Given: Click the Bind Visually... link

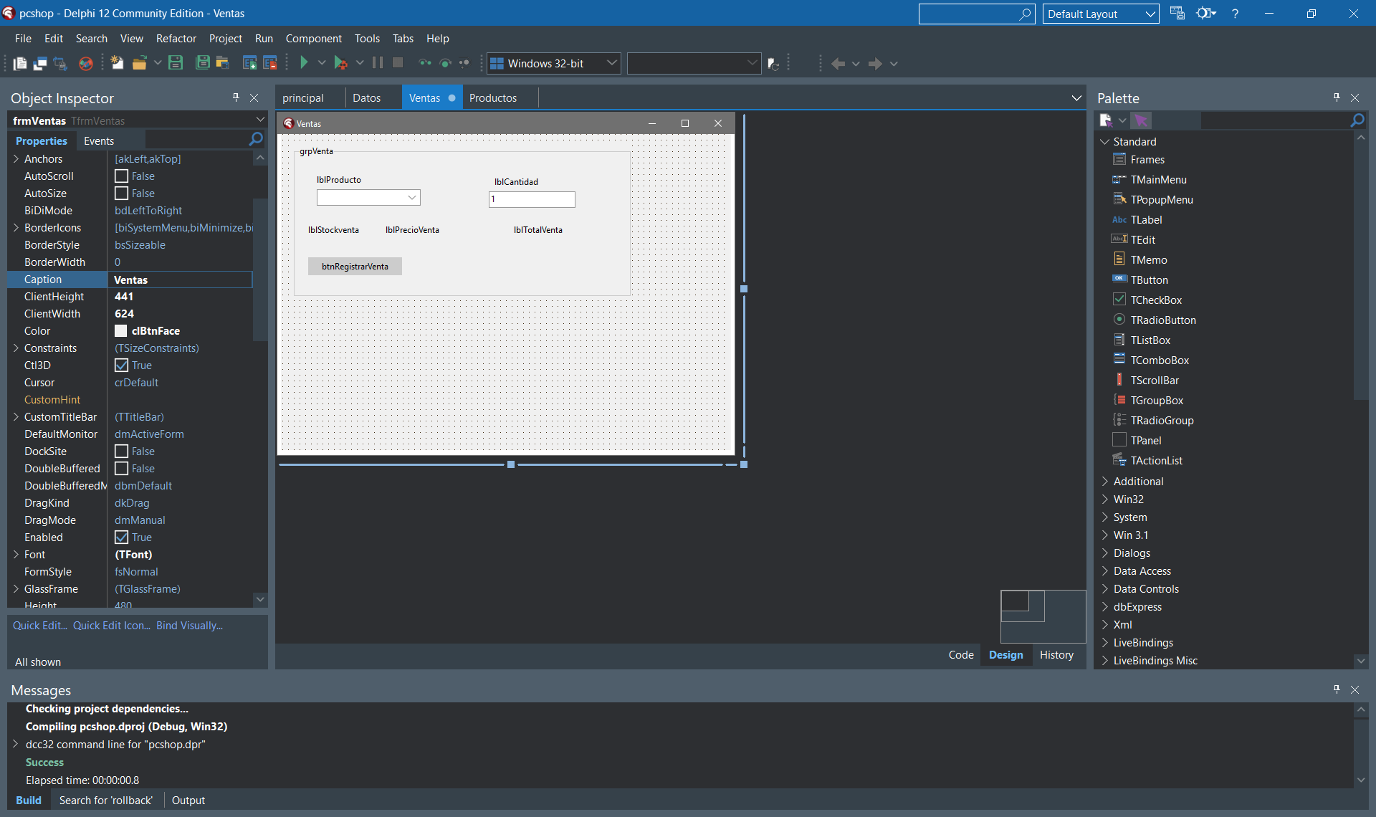Looking at the screenshot, I should tap(189, 626).
